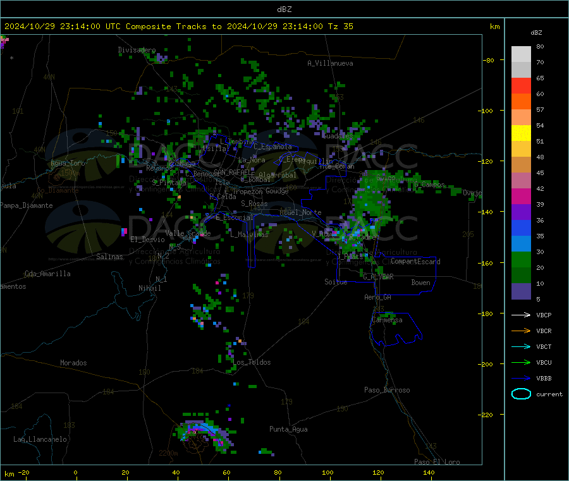Screen dimensions: 569x481
Task: Click the Salinas location label
Action: [x=109, y=257]
